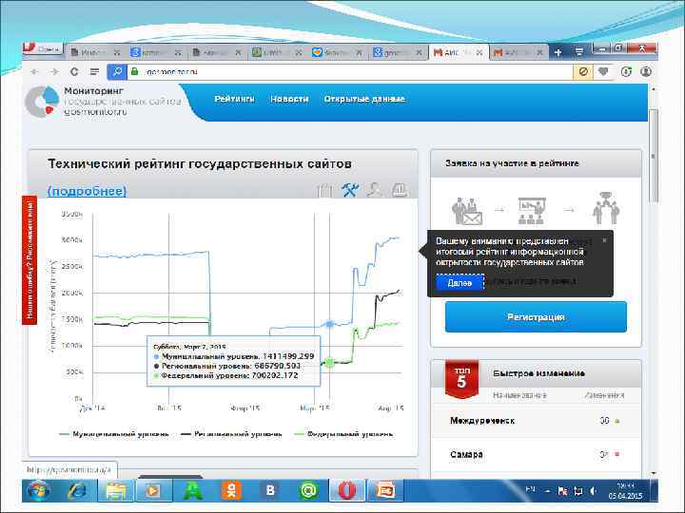Switch to the first browser tab
Viewport: 685px width, 513px height.
coord(96,52)
